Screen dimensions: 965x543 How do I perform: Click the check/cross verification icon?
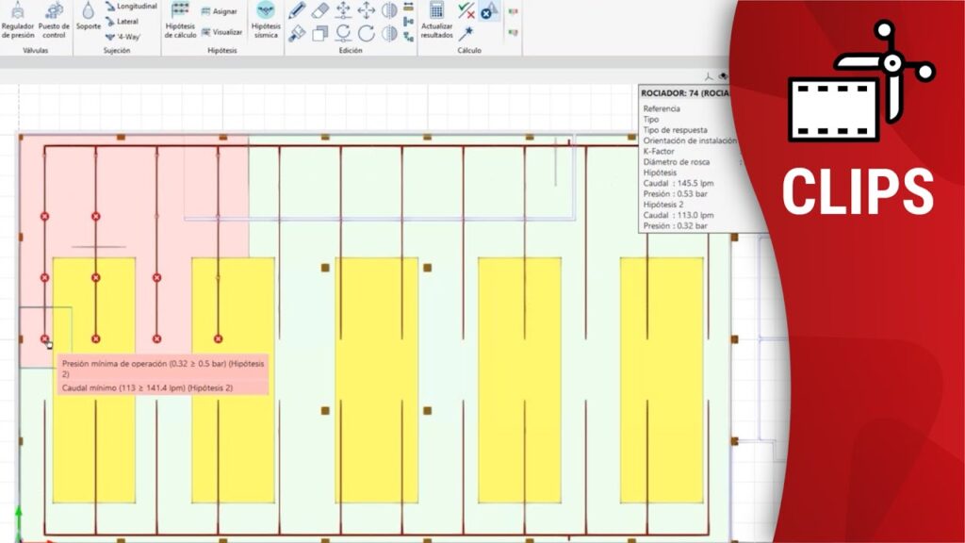pos(466,11)
